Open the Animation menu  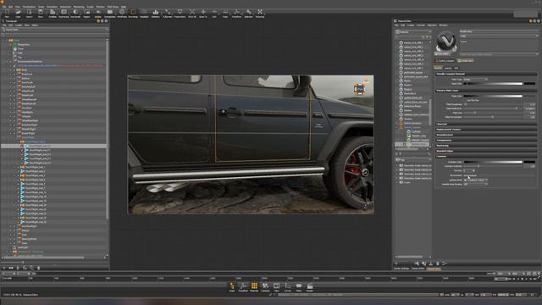(53, 7)
